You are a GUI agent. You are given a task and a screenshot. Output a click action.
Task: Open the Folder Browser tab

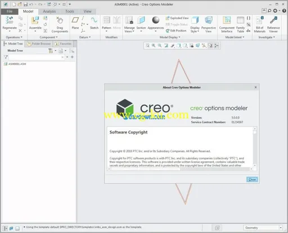tap(39, 44)
